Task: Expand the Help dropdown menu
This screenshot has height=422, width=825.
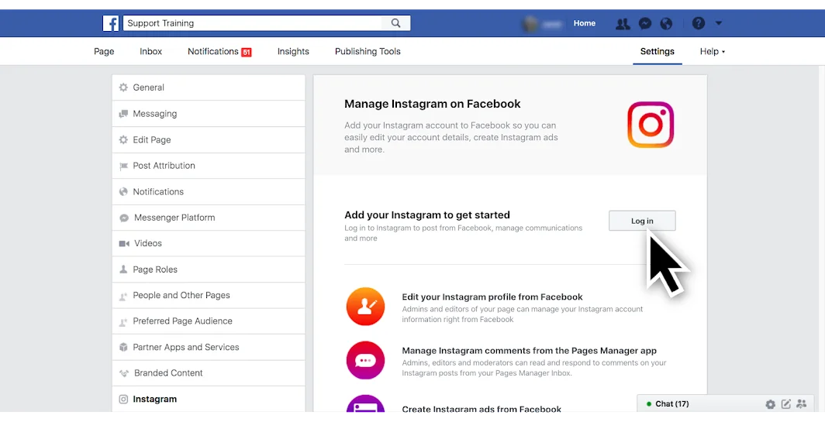Action: [x=713, y=52]
